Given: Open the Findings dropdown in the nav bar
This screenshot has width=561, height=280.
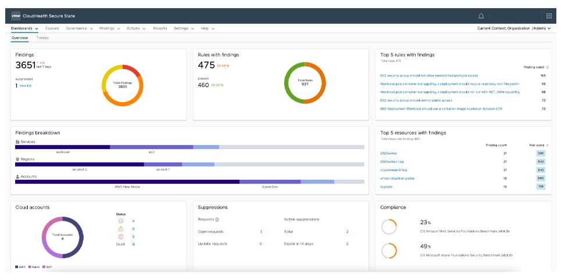Looking at the screenshot, I should pyautogui.click(x=109, y=28).
